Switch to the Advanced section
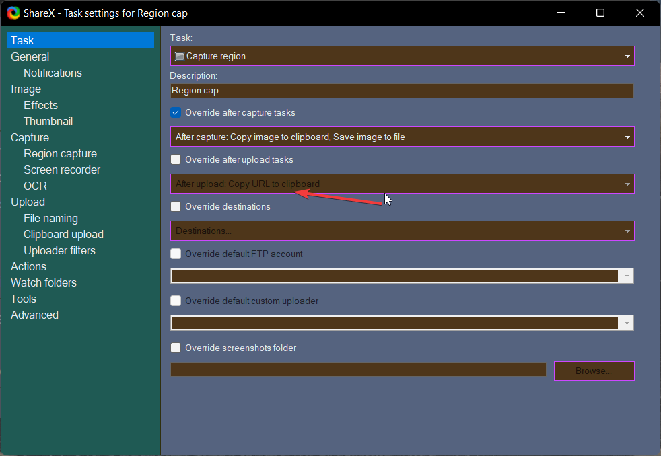The image size is (661, 456). pyautogui.click(x=34, y=315)
